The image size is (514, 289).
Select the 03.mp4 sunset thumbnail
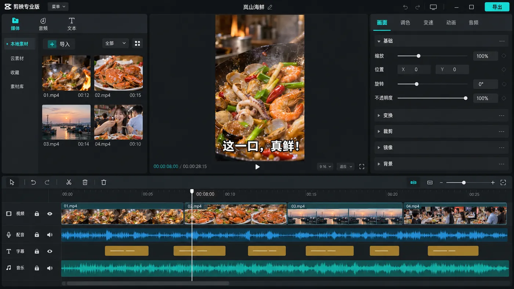(66, 122)
